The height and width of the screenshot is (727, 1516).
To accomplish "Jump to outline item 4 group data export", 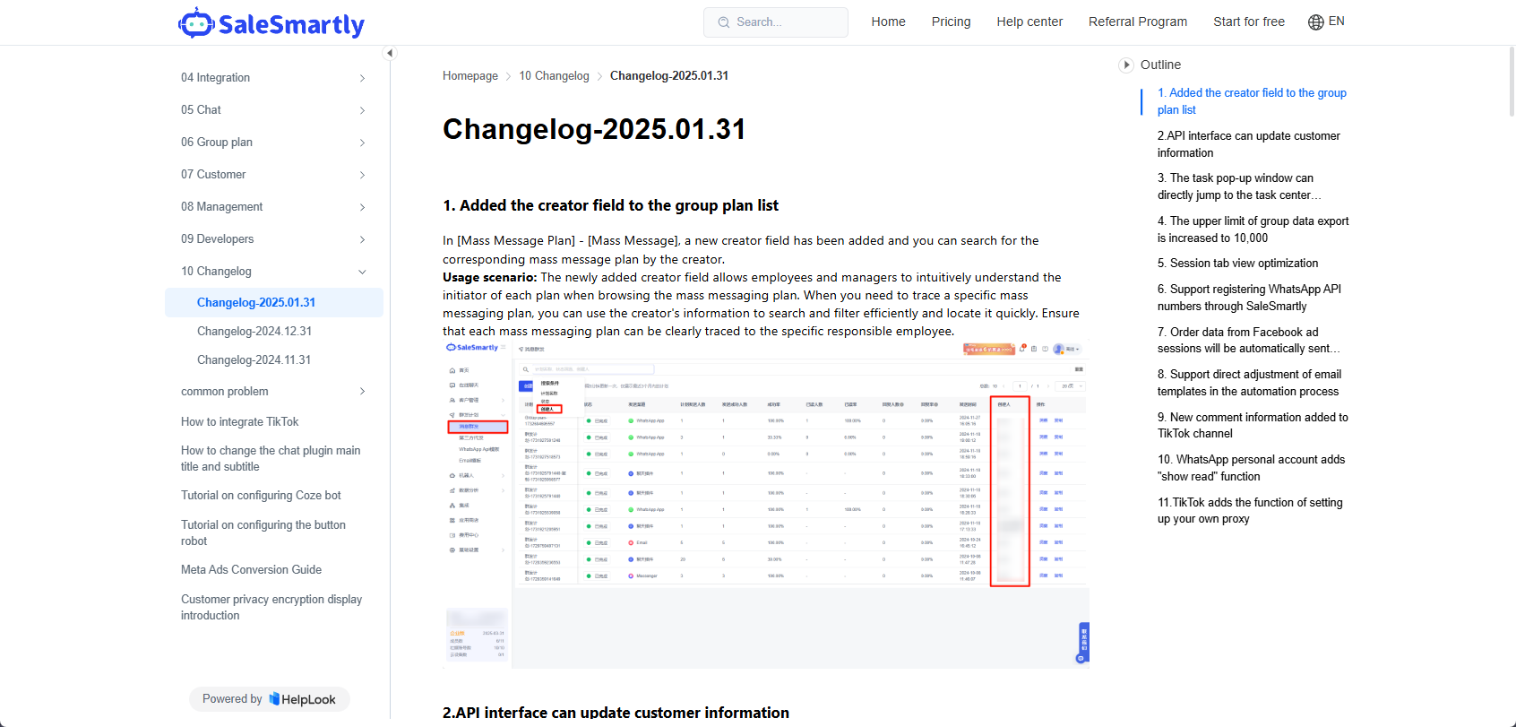I will tap(1253, 229).
